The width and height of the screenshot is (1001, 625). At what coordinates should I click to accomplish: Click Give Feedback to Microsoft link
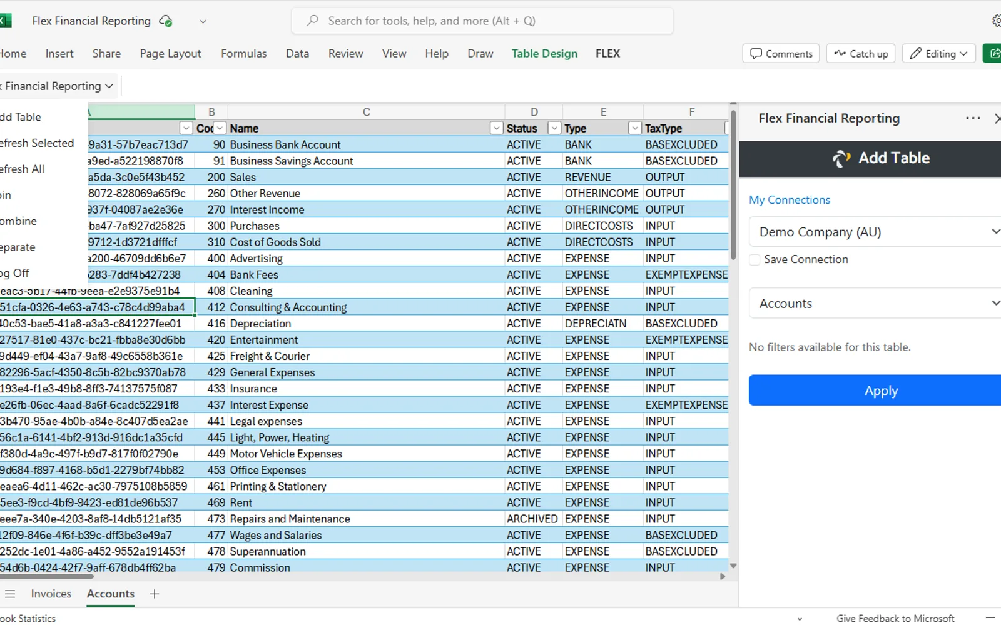coord(895,618)
